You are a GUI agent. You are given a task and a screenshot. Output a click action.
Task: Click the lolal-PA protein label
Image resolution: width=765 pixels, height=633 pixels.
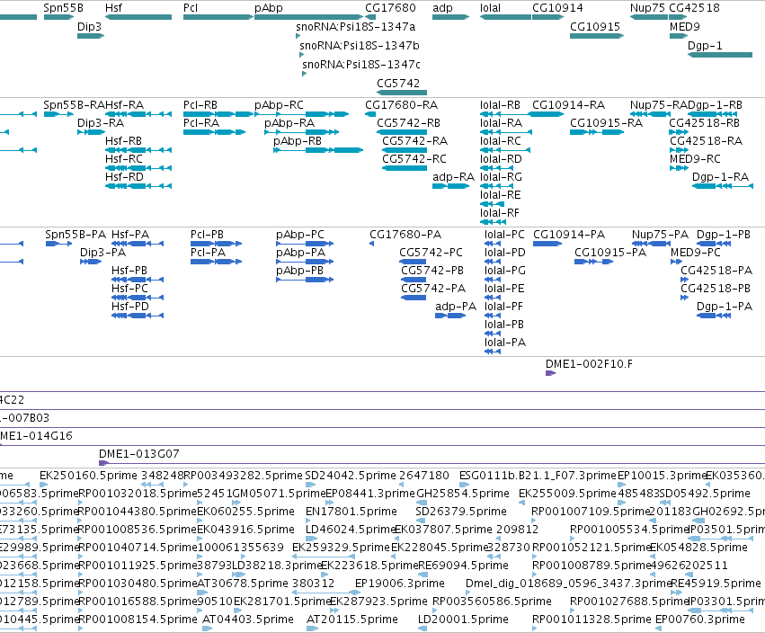[505, 343]
